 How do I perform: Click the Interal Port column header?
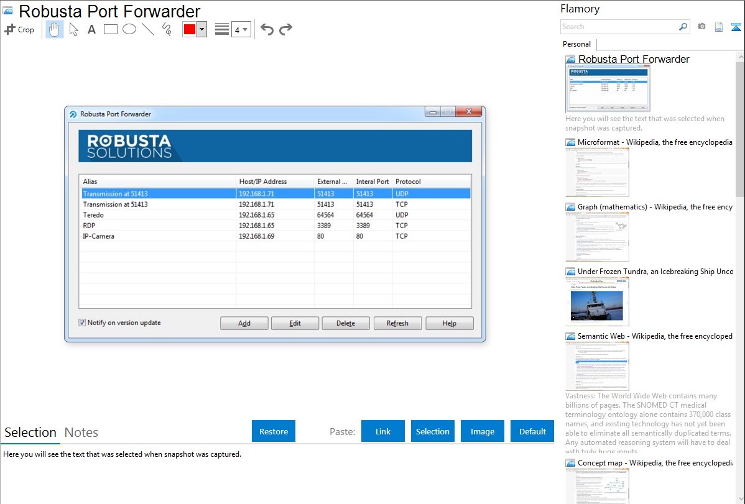(x=373, y=181)
